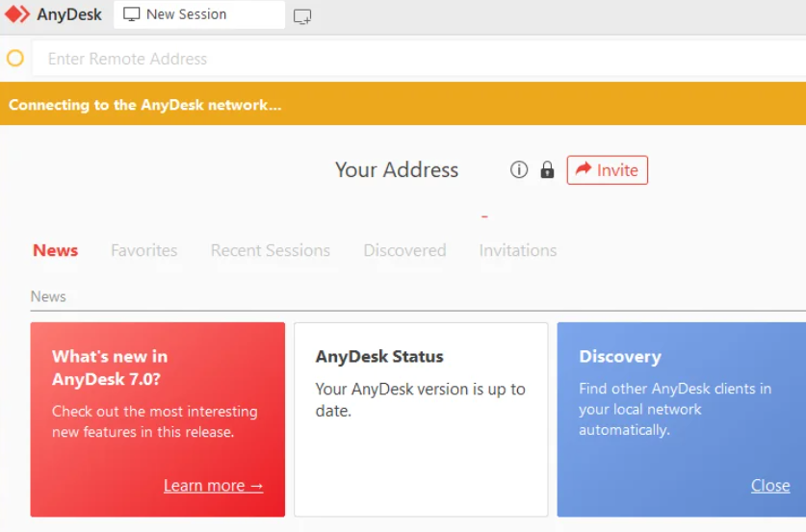Click the Connecting to the AnyDesk network banner
This screenshot has height=532, width=806.
click(x=403, y=104)
